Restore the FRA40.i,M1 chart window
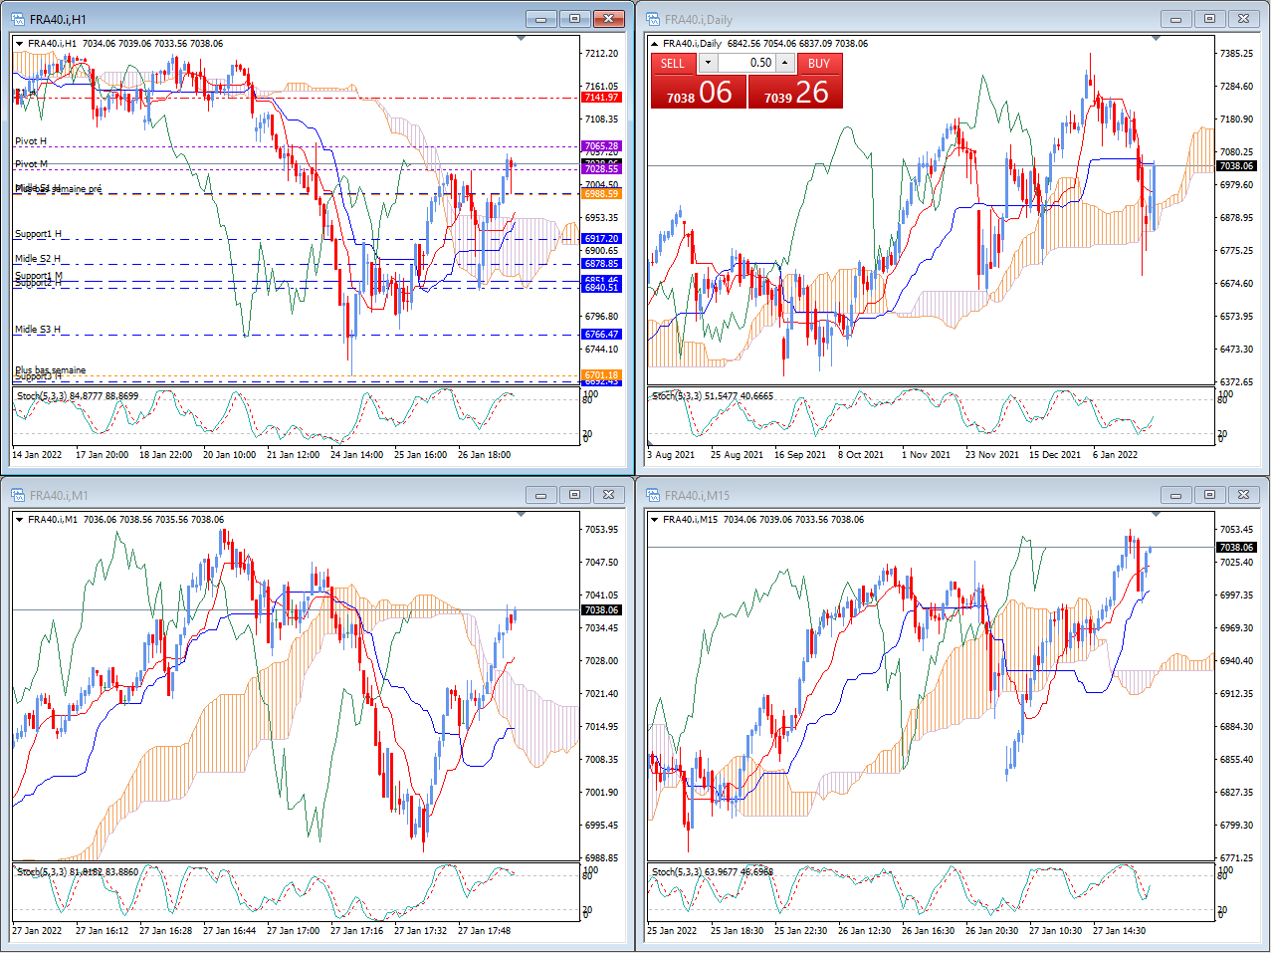The width and height of the screenshot is (1272, 953). [x=574, y=495]
